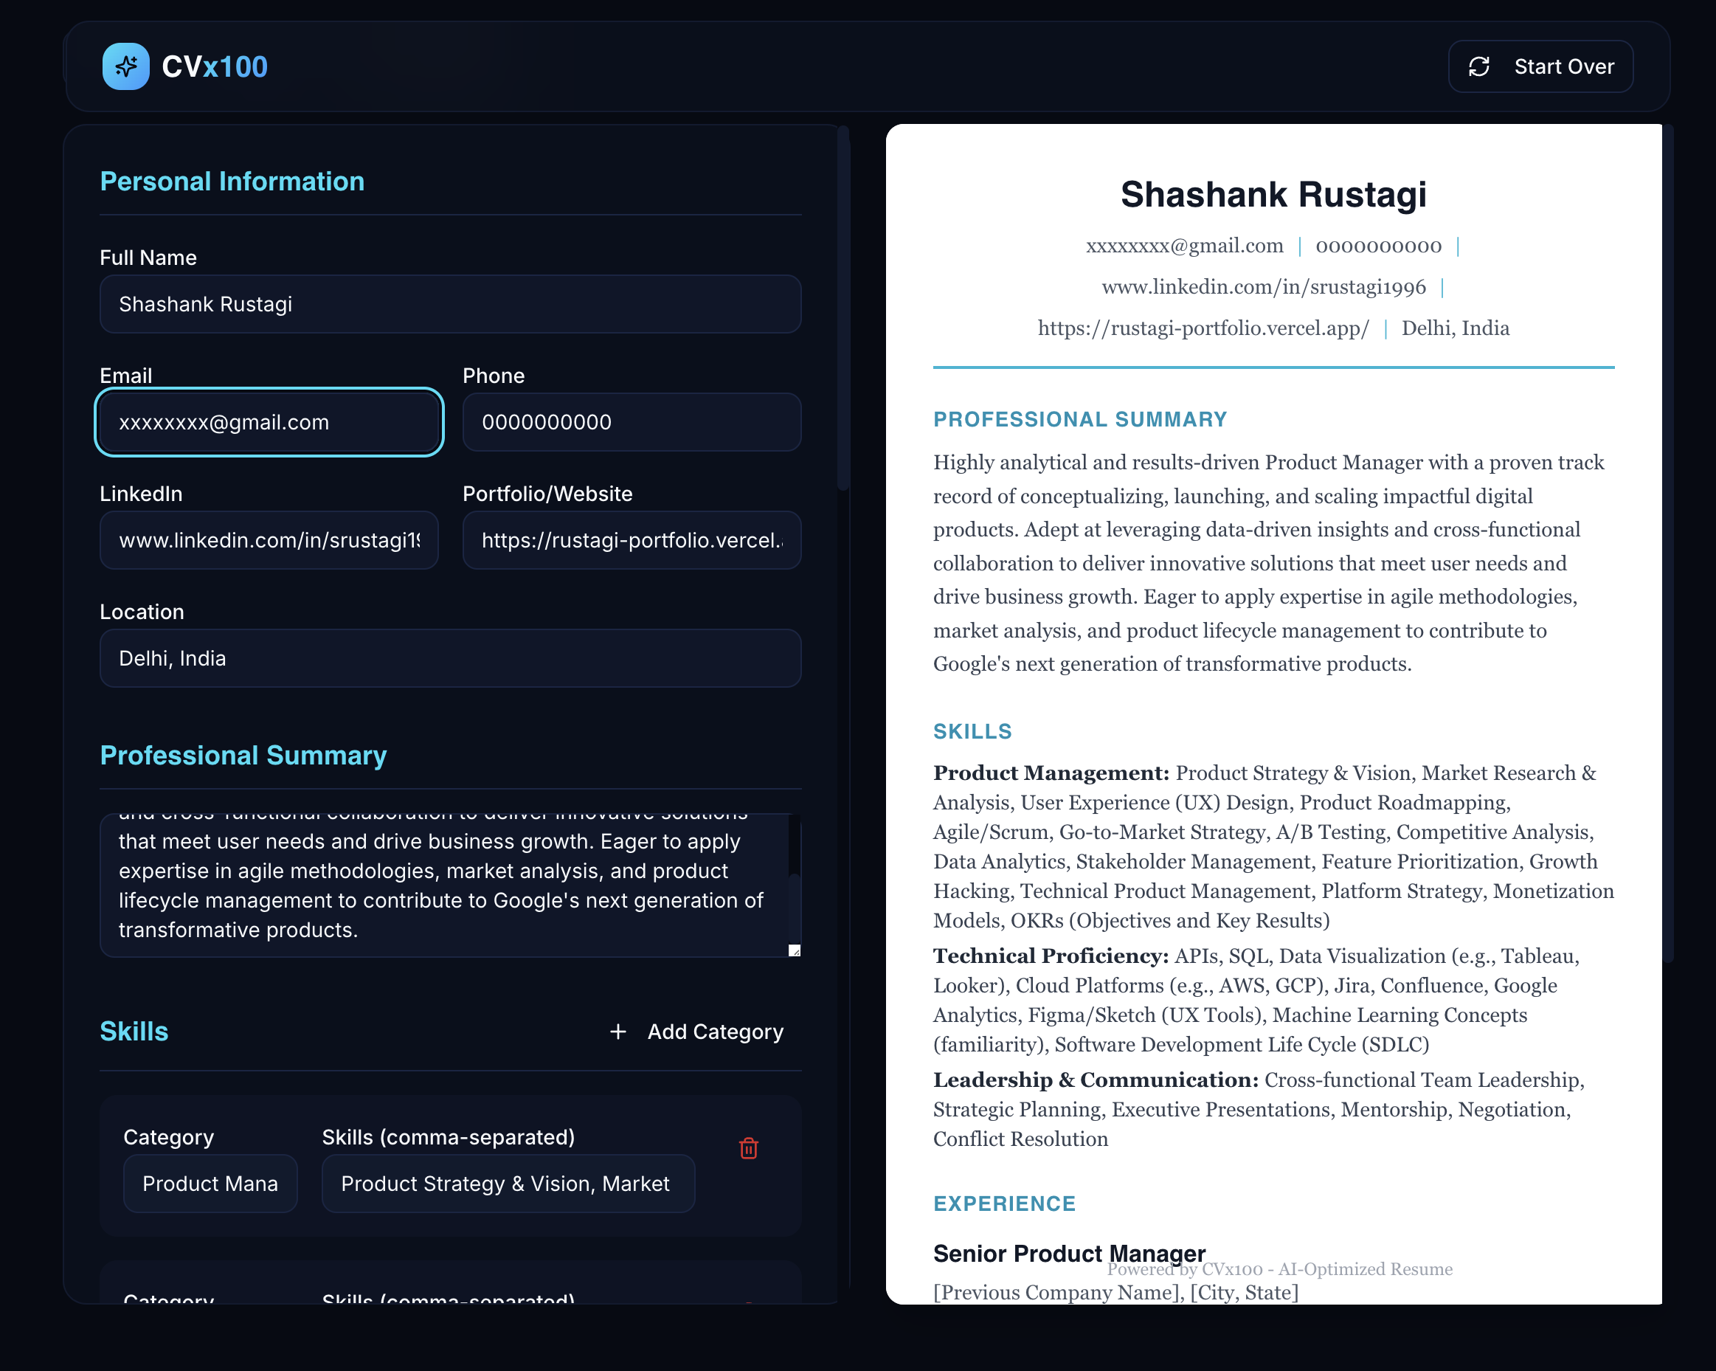Click the CVx100 sparkle logo icon

(x=125, y=66)
